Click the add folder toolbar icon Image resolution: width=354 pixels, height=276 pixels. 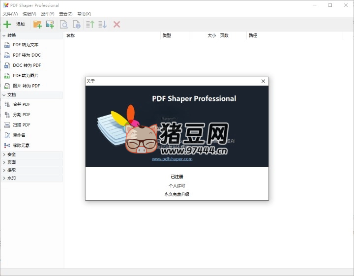click(37, 24)
